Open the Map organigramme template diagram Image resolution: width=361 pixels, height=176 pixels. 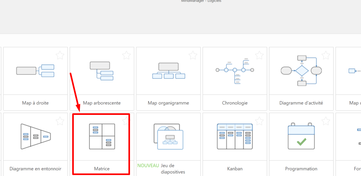coord(168,71)
